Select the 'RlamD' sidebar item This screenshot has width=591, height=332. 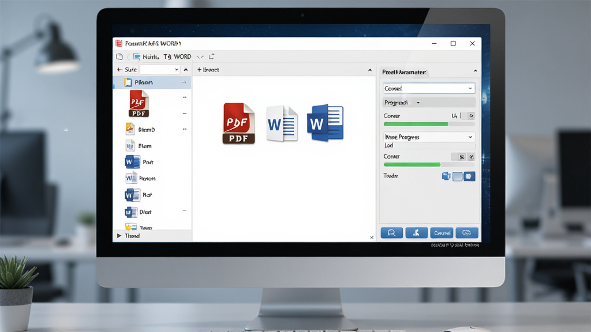point(146,130)
